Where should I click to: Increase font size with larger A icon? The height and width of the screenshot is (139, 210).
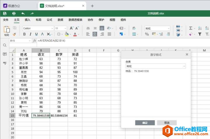tap(71, 28)
